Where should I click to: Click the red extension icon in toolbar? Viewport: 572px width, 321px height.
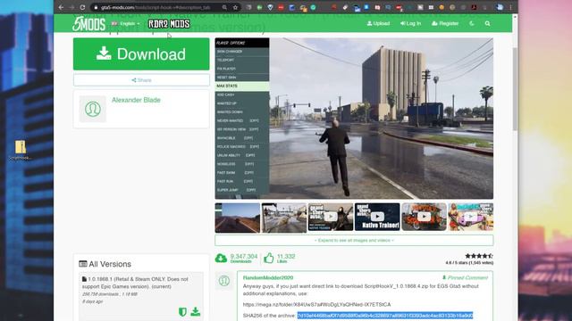(281, 7)
